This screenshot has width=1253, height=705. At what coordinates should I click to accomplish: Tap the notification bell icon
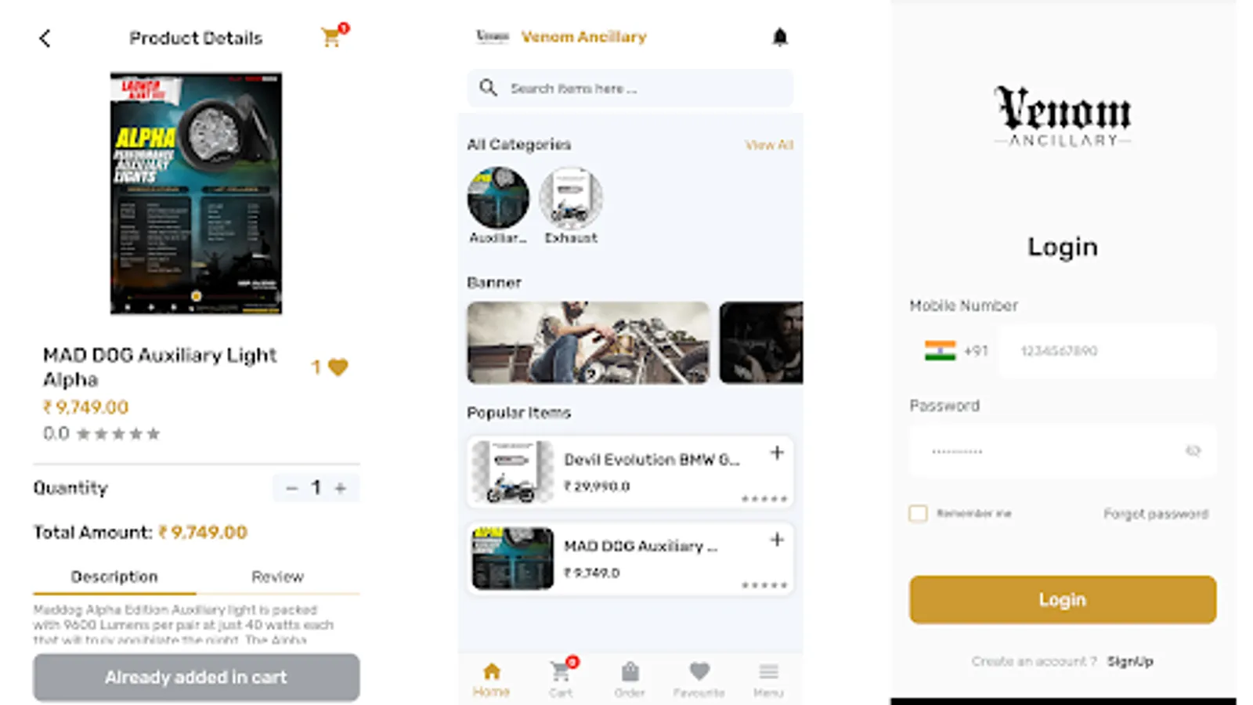(779, 37)
